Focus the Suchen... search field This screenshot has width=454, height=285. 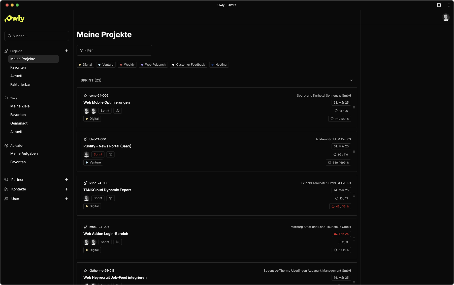pyautogui.click(x=37, y=36)
